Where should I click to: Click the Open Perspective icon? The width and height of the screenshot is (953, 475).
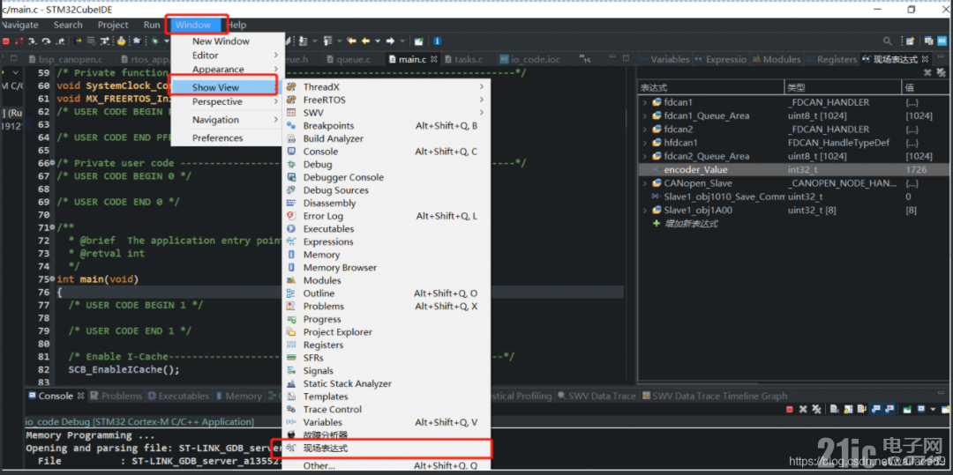tap(910, 41)
